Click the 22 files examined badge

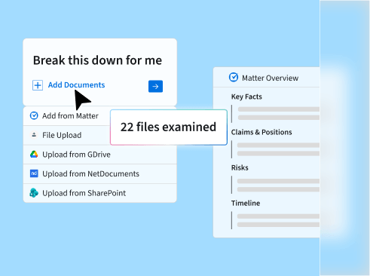(169, 127)
